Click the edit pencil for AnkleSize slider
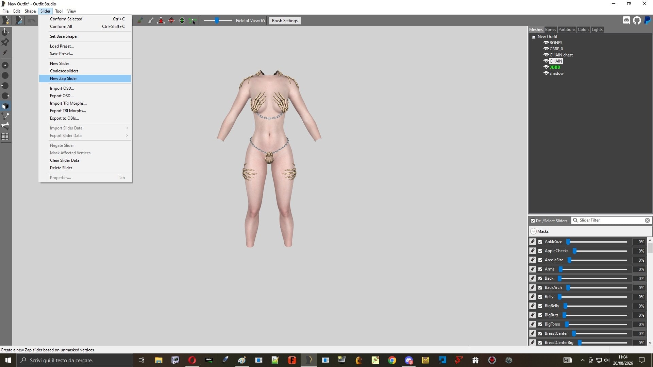This screenshot has height=367, width=653. coord(533,242)
